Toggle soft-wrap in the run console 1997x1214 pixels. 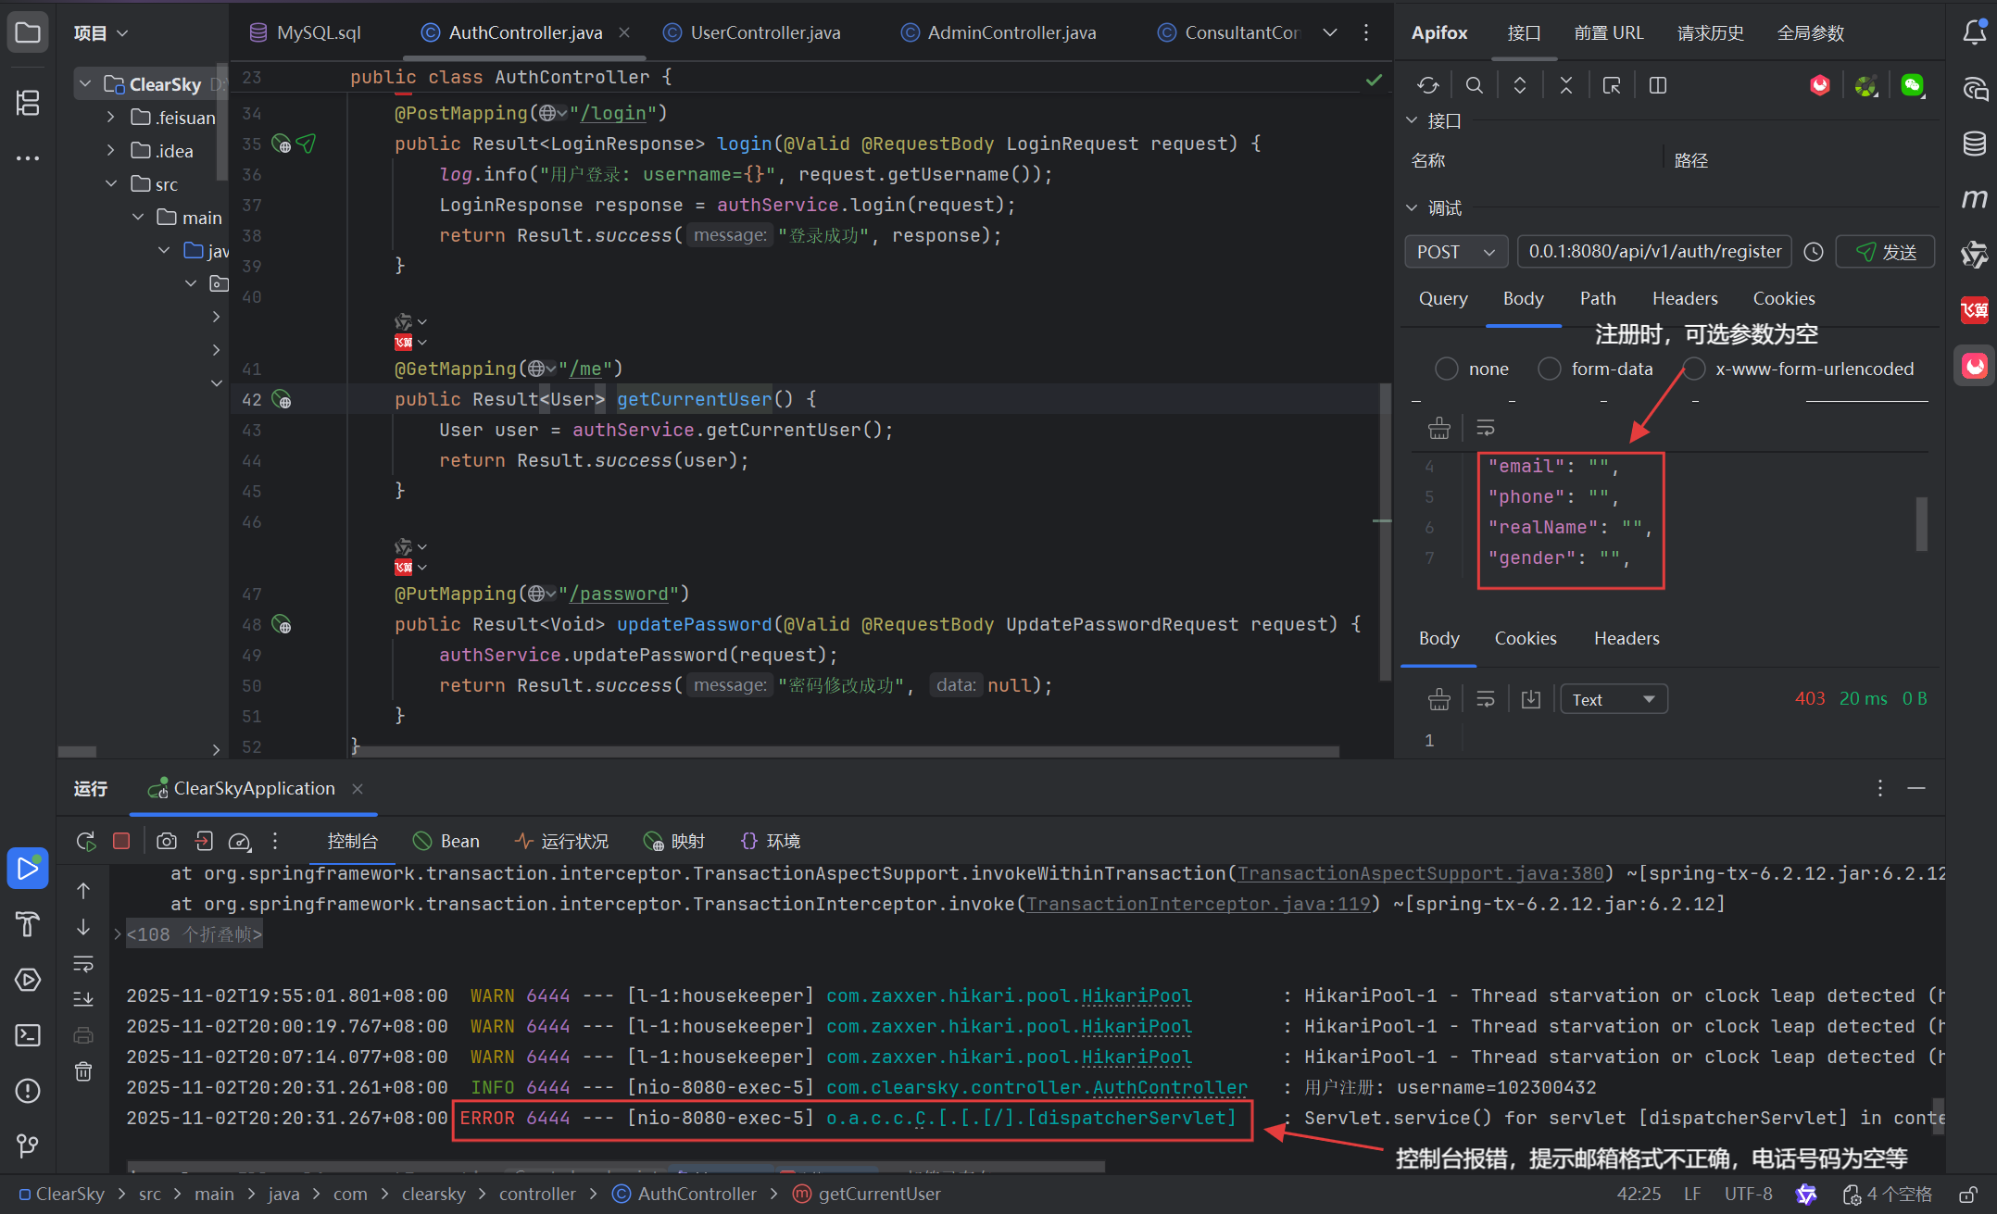tap(83, 964)
